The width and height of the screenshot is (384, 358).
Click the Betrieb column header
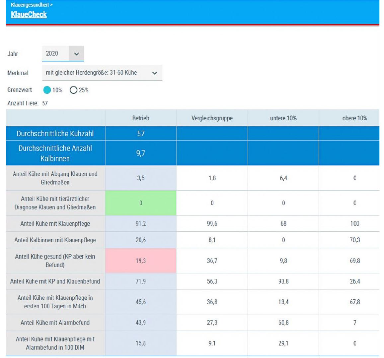click(141, 118)
